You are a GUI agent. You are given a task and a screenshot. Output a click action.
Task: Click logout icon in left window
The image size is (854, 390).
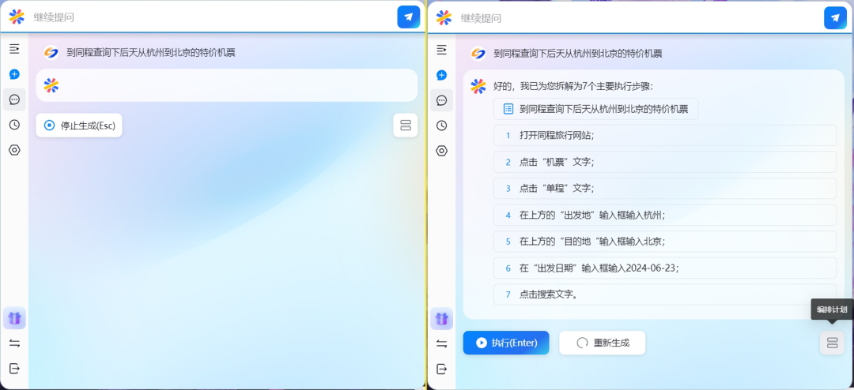coord(14,368)
